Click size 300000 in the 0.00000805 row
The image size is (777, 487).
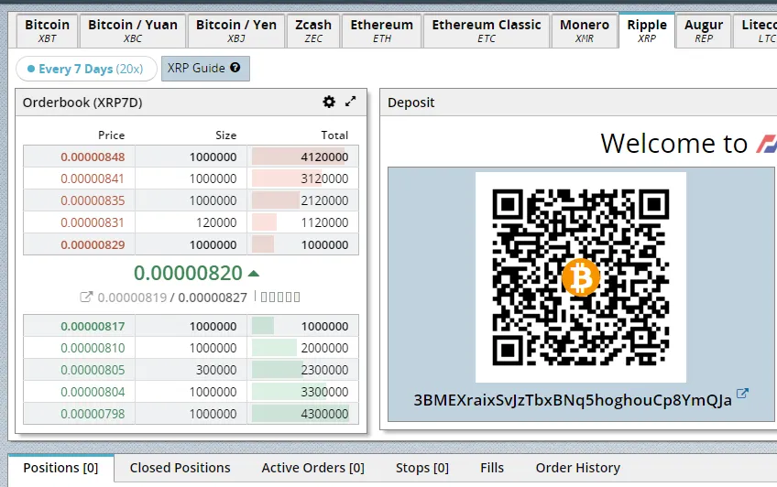click(216, 370)
